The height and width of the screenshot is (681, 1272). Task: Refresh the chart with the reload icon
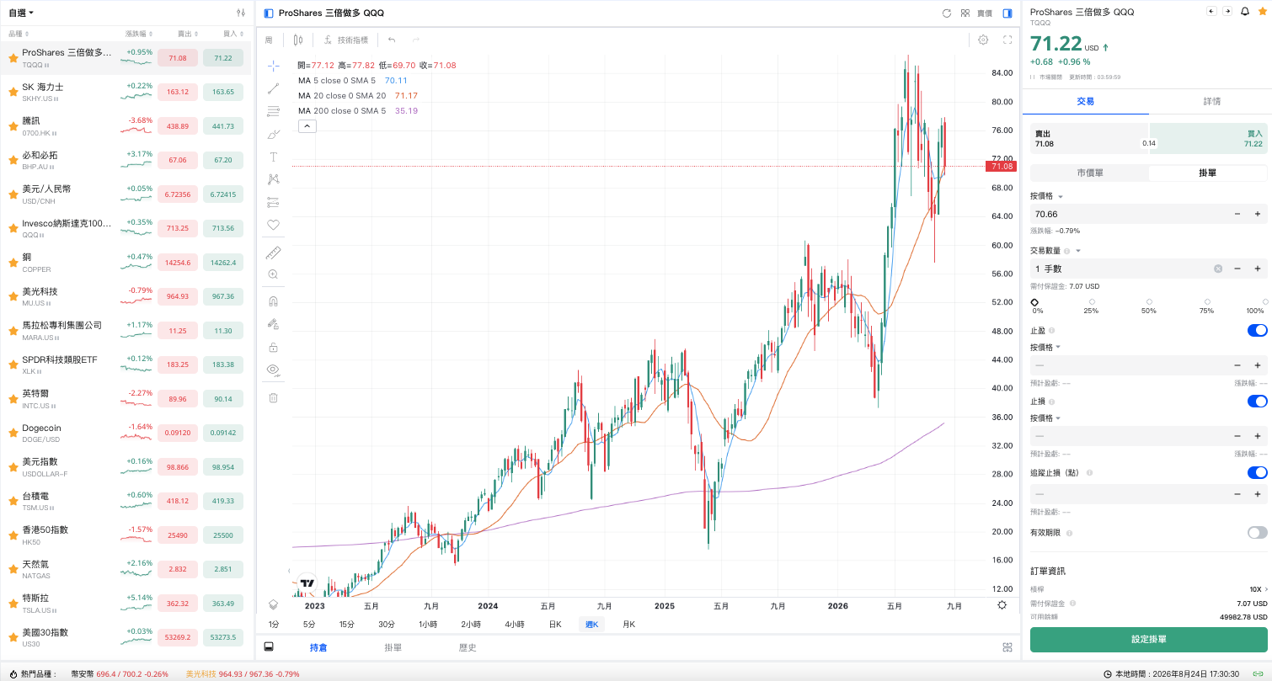(946, 13)
